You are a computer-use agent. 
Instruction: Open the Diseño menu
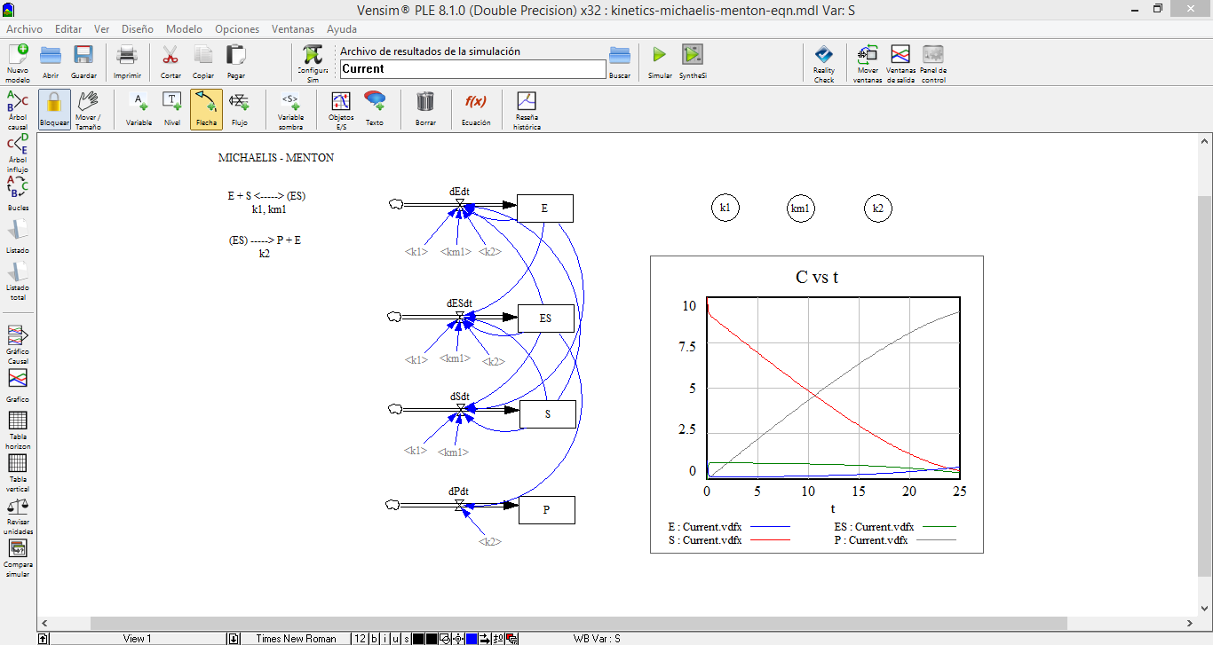click(x=138, y=29)
